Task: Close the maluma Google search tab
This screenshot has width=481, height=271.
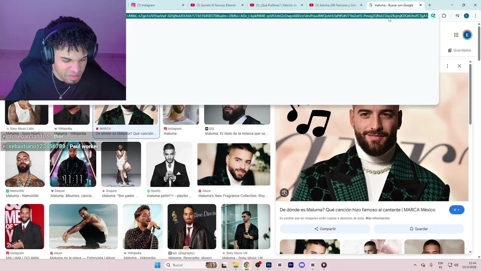Action: click(x=420, y=5)
